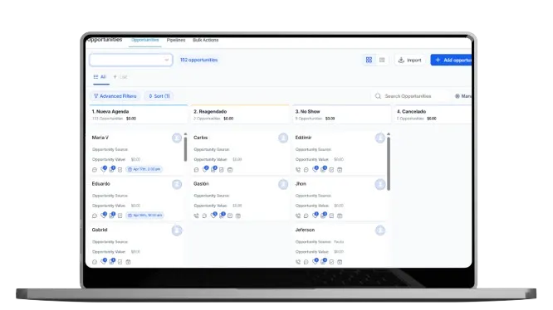Open task icon on Maria V card
Viewport: 553px width, 310px height.
point(120,170)
